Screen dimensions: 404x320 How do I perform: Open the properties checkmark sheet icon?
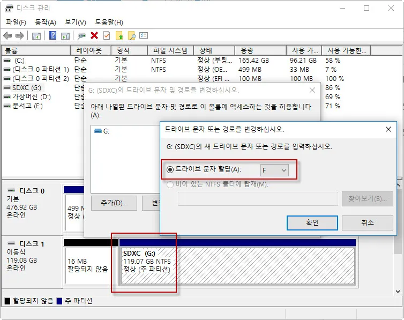(107, 35)
